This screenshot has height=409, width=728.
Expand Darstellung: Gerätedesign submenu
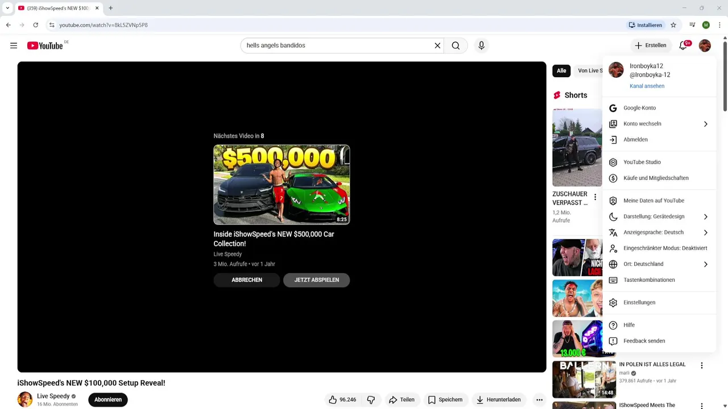click(x=659, y=216)
